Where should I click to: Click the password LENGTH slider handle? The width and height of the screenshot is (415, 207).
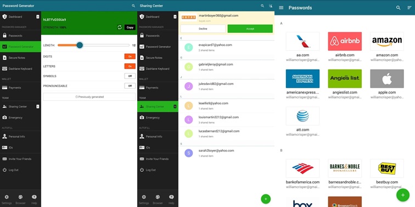[80, 45]
